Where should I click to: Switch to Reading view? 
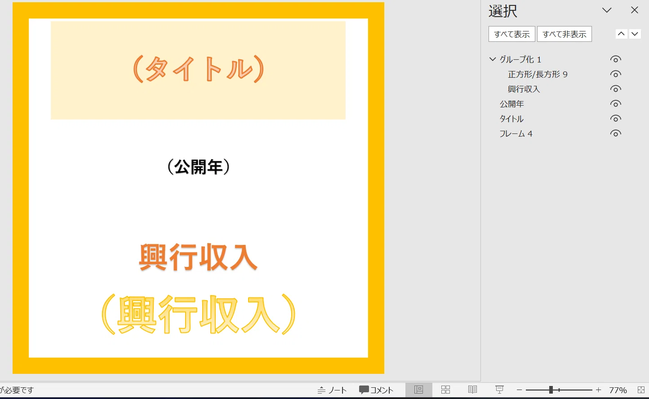pyautogui.click(x=472, y=390)
